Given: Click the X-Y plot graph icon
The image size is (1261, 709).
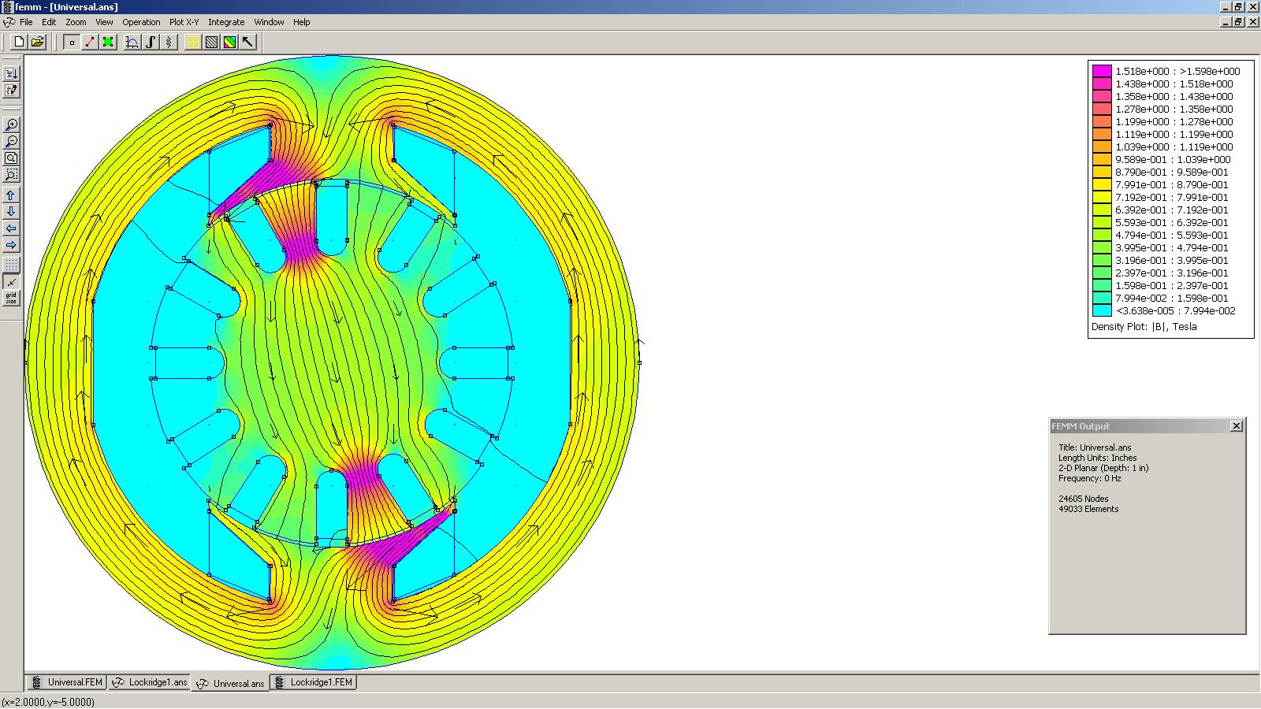Looking at the screenshot, I should 132,43.
